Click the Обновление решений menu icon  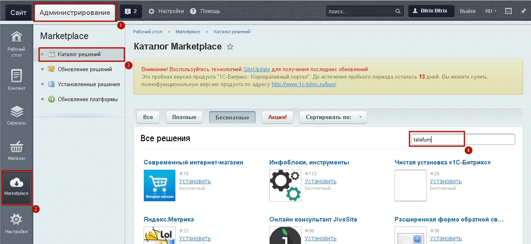click(x=51, y=69)
